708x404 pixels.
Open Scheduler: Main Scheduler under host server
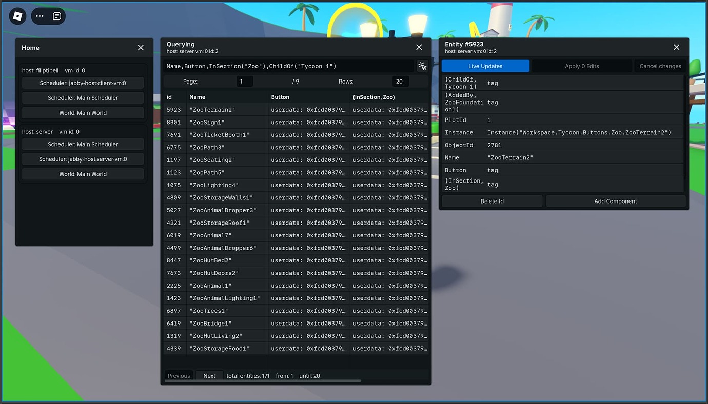83,144
